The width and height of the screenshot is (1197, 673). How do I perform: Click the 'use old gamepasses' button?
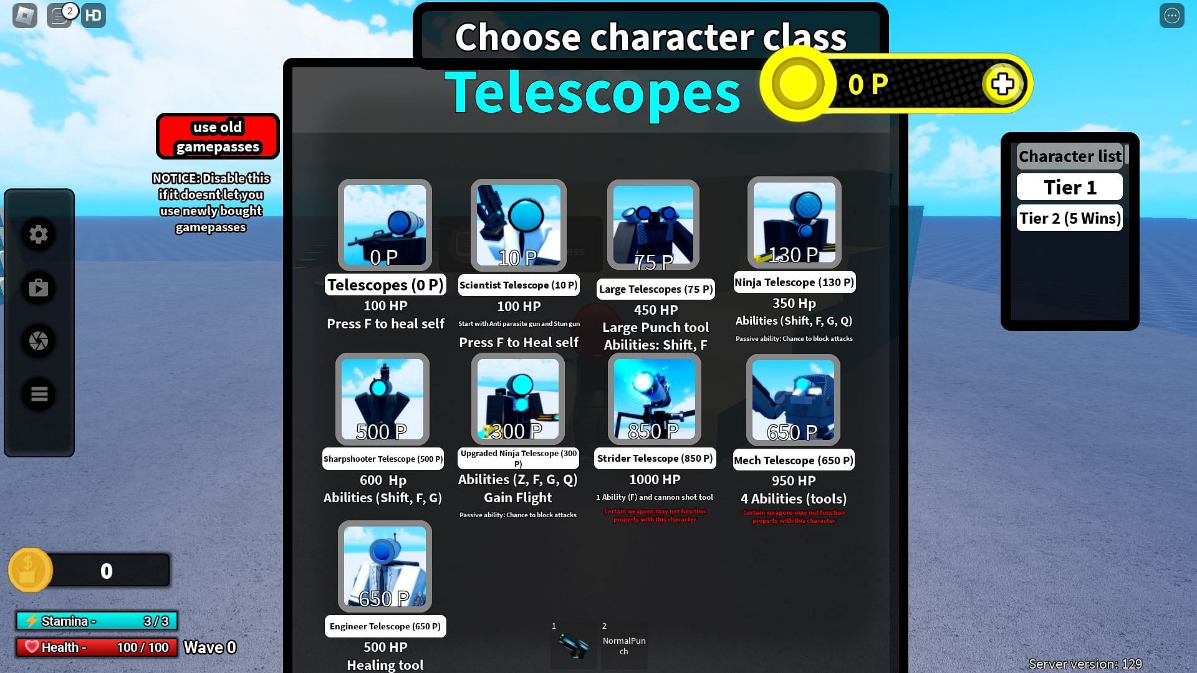217,136
